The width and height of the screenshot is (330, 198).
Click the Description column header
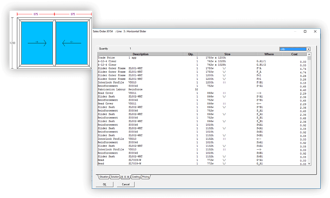pyautogui.click(x=140, y=54)
